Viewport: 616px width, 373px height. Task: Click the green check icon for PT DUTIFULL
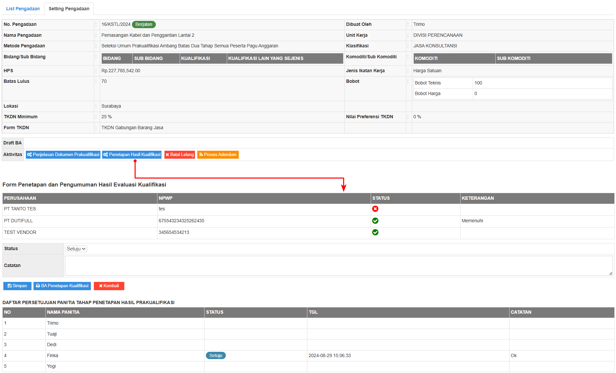pyautogui.click(x=375, y=221)
